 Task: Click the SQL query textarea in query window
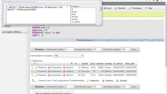38,15
